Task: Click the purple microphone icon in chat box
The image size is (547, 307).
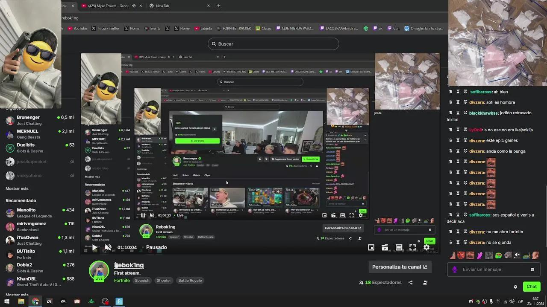Action: click(x=455, y=269)
